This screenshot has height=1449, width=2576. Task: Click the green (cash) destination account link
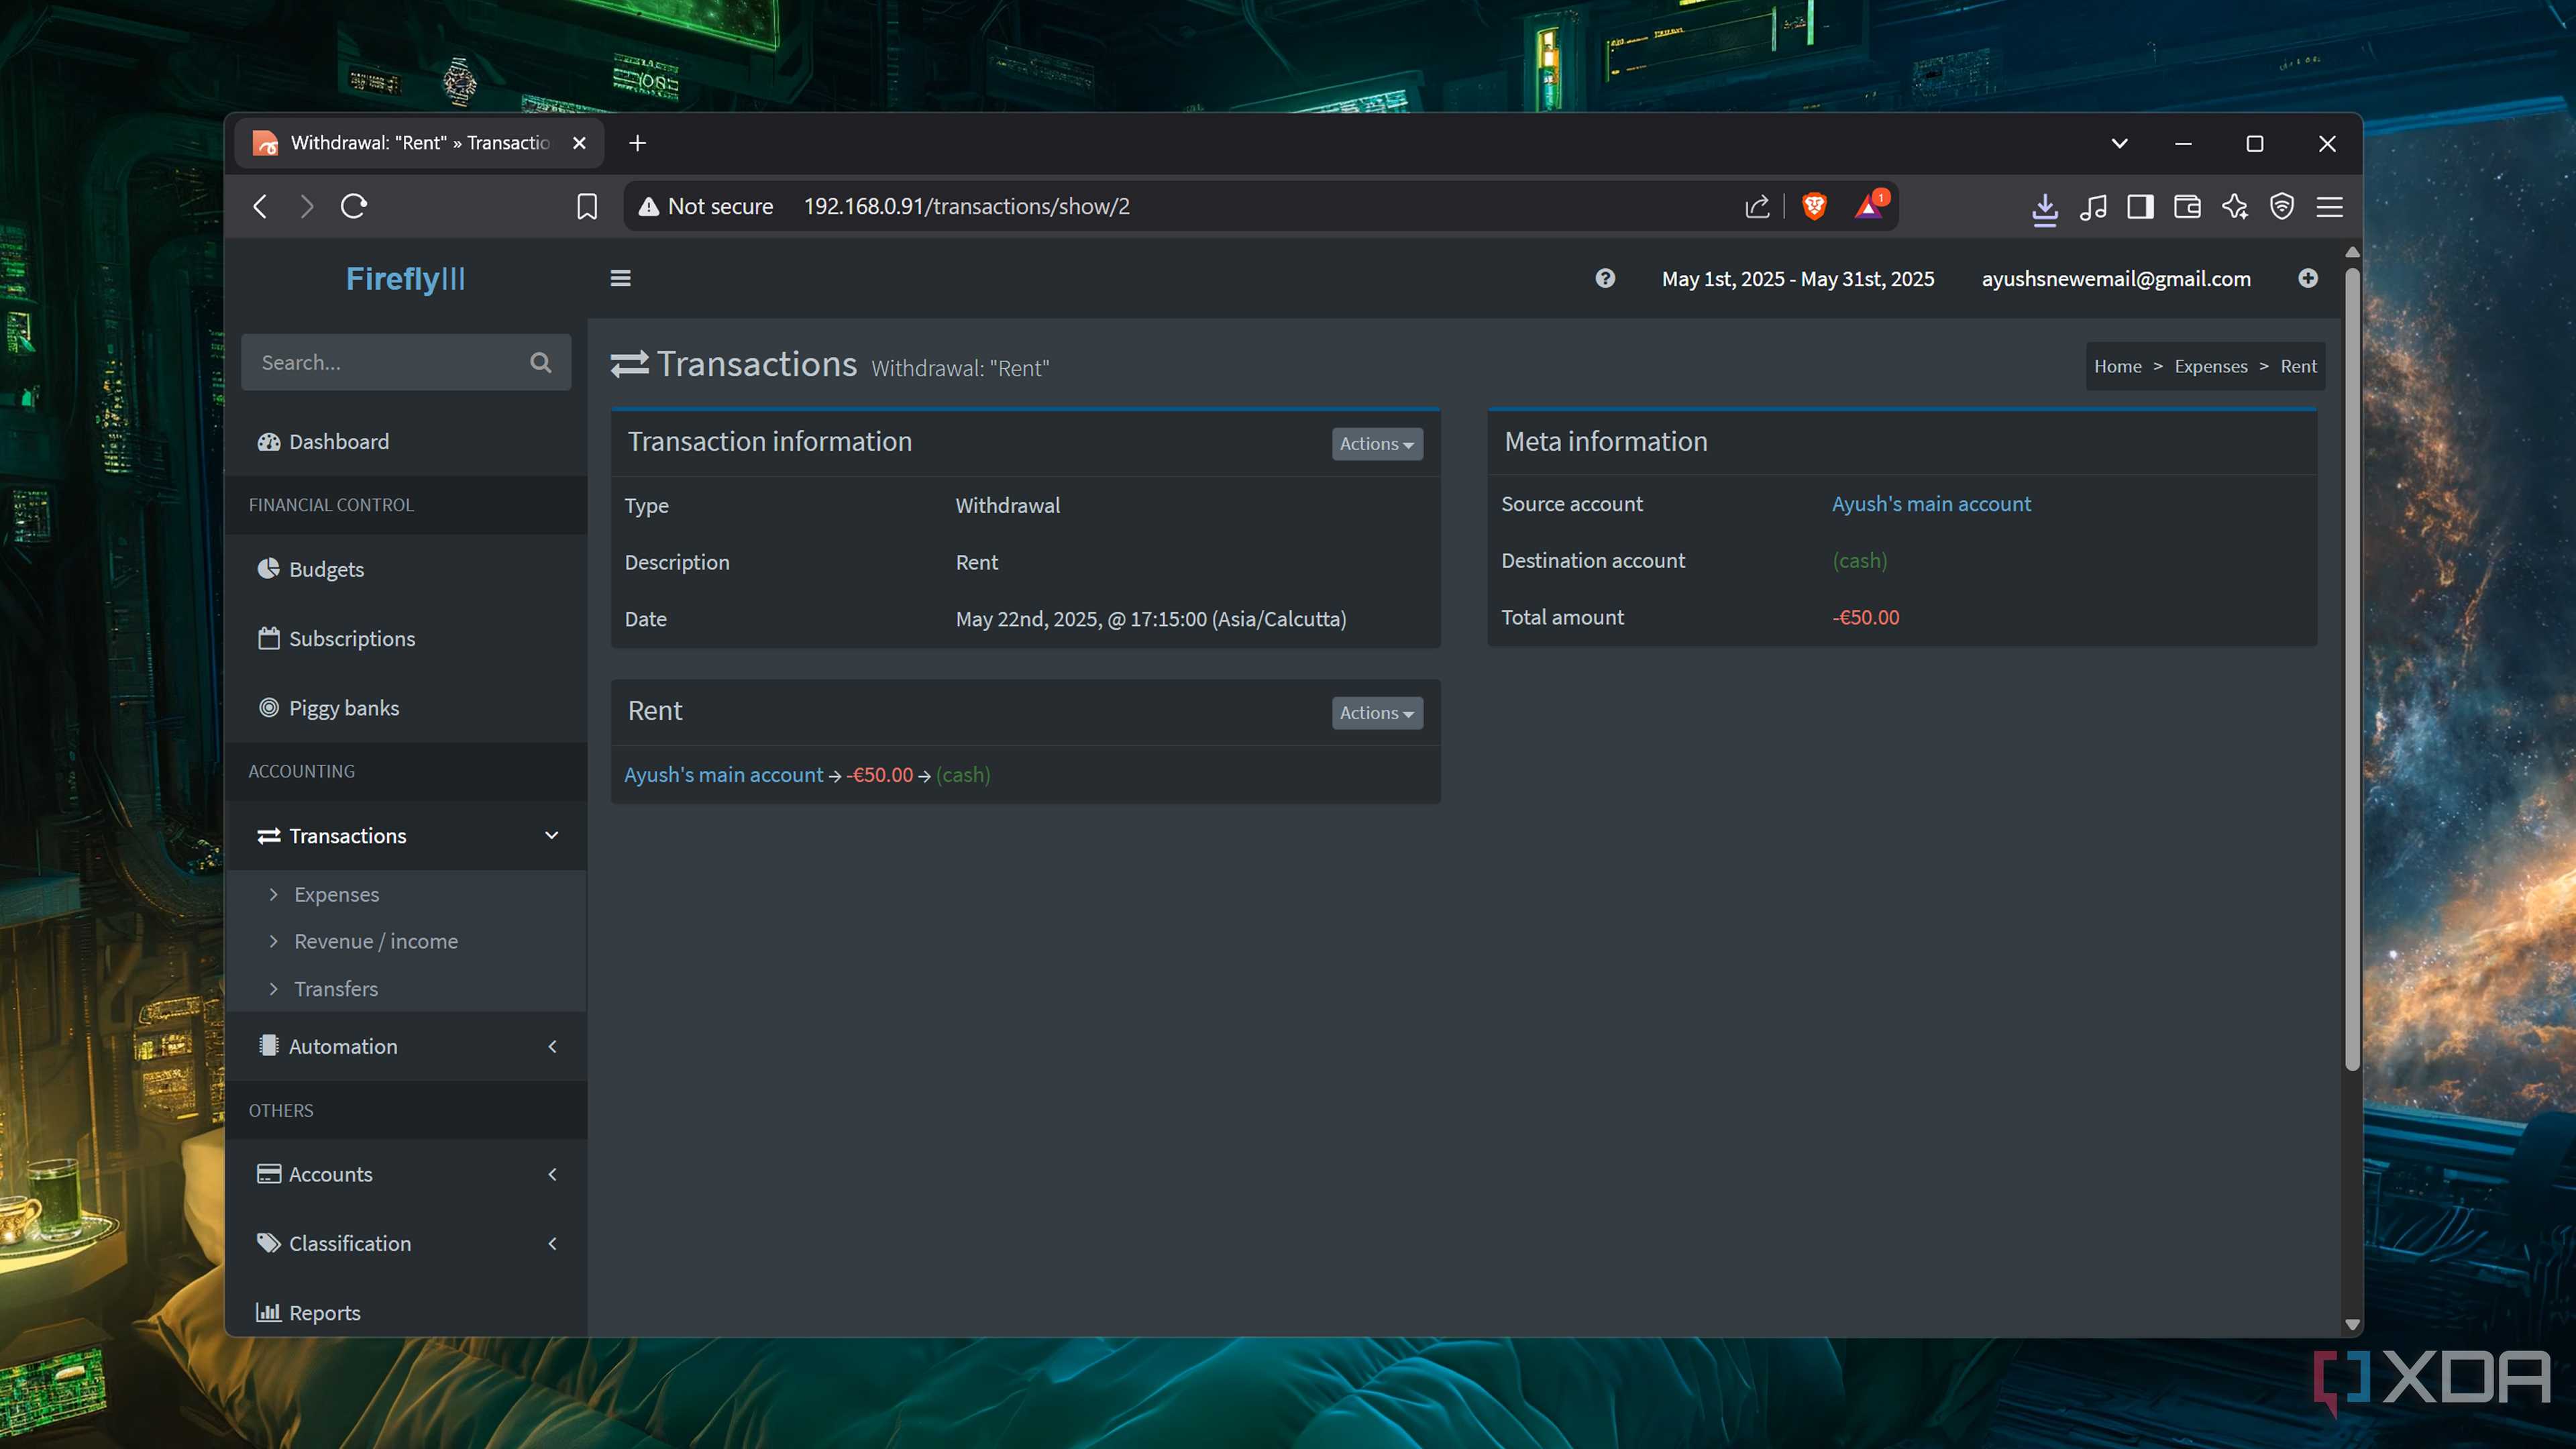point(1860,560)
